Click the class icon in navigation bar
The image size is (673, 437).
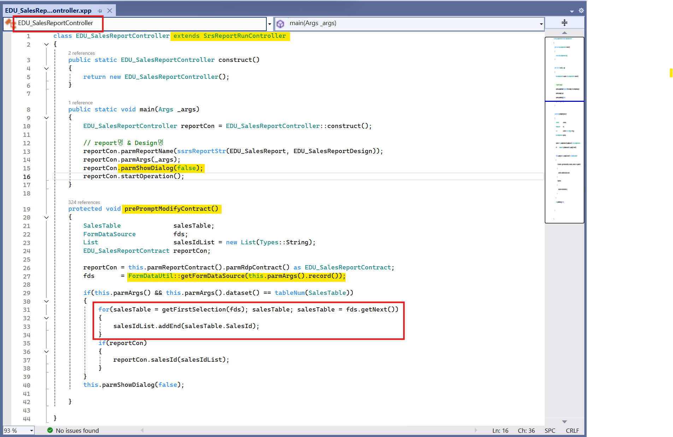pyautogui.click(x=10, y=23)
